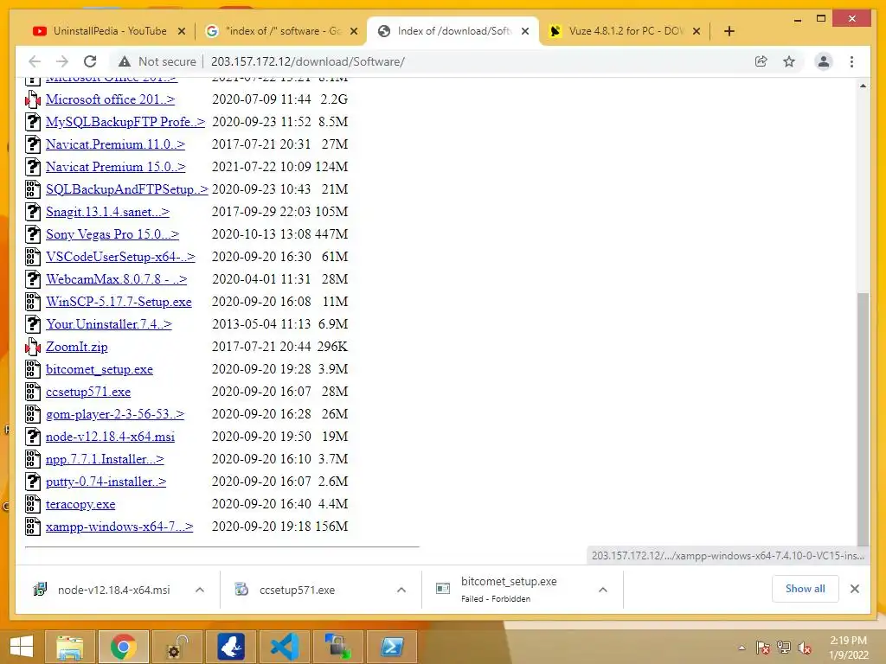Switch to the "index of /" software Google tab
Screen dimensions: 886x664
[281, 31]
